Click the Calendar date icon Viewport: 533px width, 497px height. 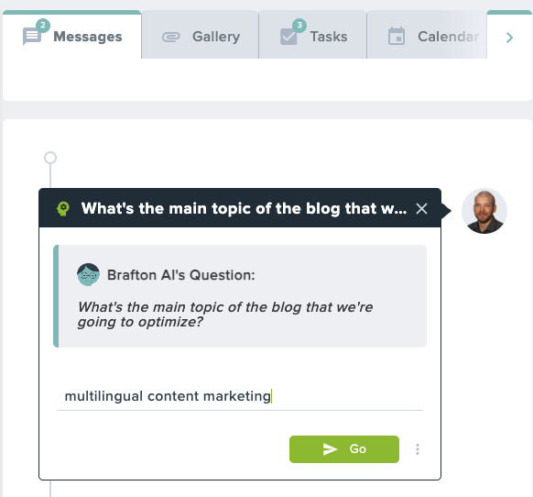(x=397, y=36)
